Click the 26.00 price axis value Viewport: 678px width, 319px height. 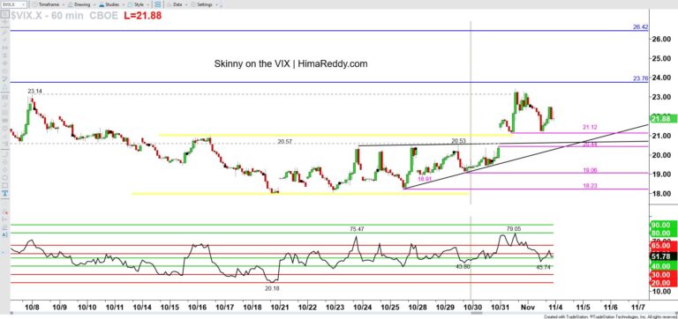click(x=662, y=39)
